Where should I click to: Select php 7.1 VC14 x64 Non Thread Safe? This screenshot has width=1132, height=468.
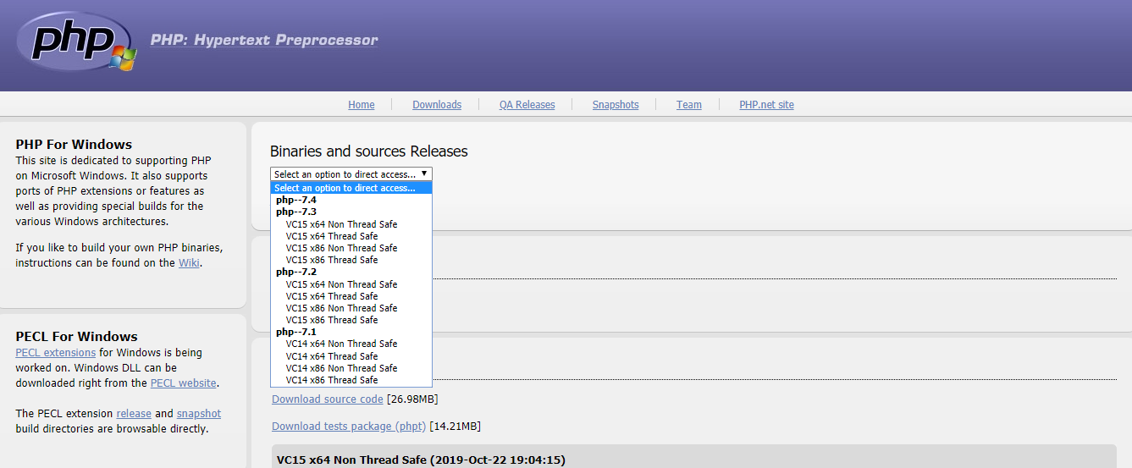351,344
